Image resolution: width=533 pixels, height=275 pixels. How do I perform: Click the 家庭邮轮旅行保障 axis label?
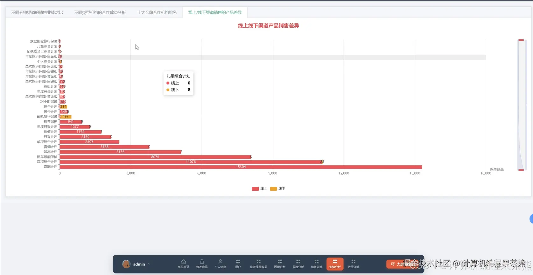point(44,41)
